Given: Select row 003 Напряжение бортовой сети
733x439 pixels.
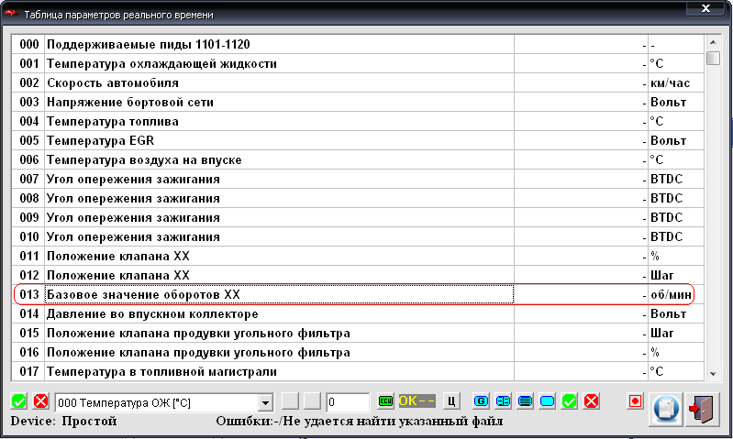Looking at the screenshot, I should click(x=358, y=102).
